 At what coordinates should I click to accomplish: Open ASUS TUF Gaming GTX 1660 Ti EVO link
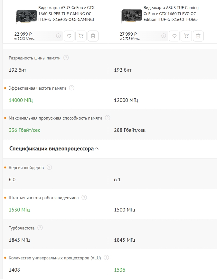coord(171,14)
